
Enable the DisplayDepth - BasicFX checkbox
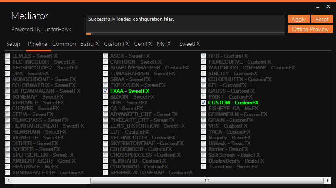204,161
